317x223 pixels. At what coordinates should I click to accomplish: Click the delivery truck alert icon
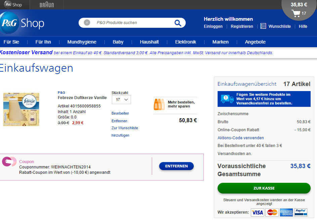(x=227, y=99)
